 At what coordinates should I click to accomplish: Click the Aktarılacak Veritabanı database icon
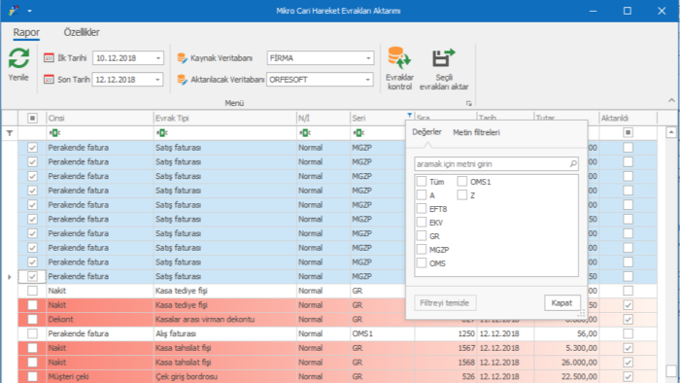183,80
